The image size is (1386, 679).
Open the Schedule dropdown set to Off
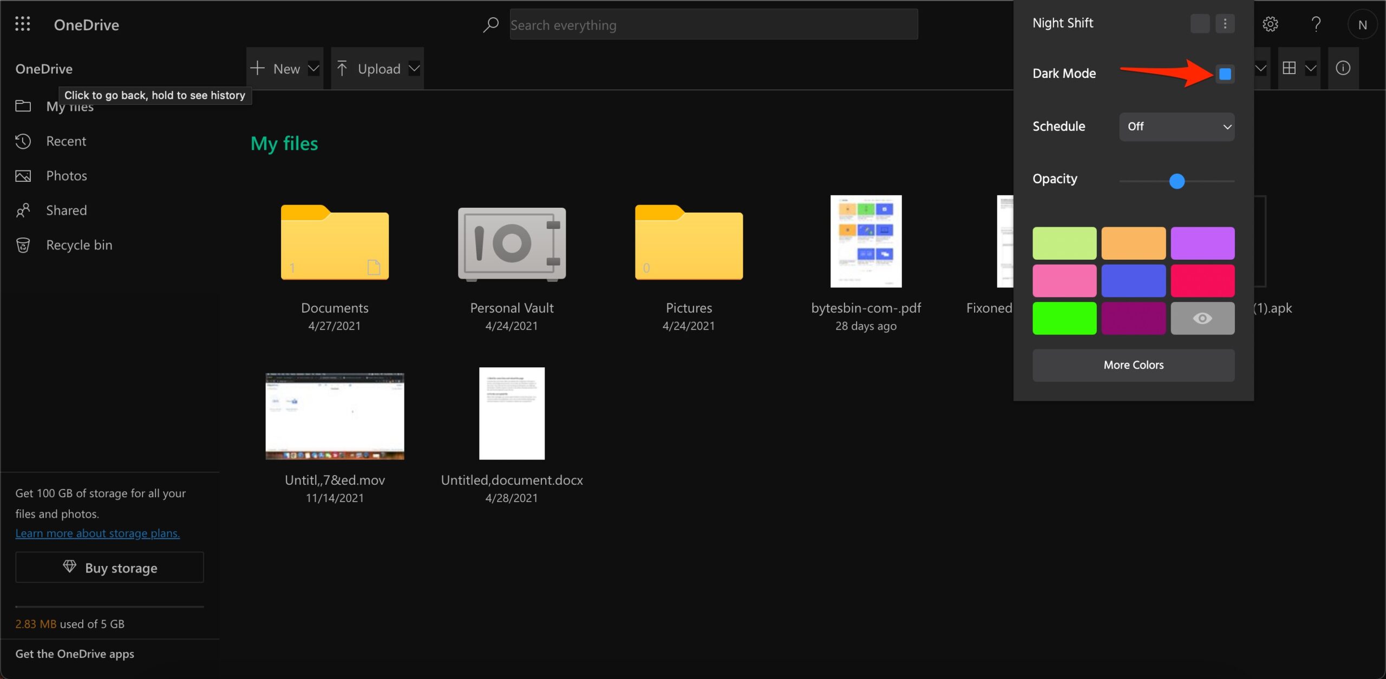tap(1176, 126)
